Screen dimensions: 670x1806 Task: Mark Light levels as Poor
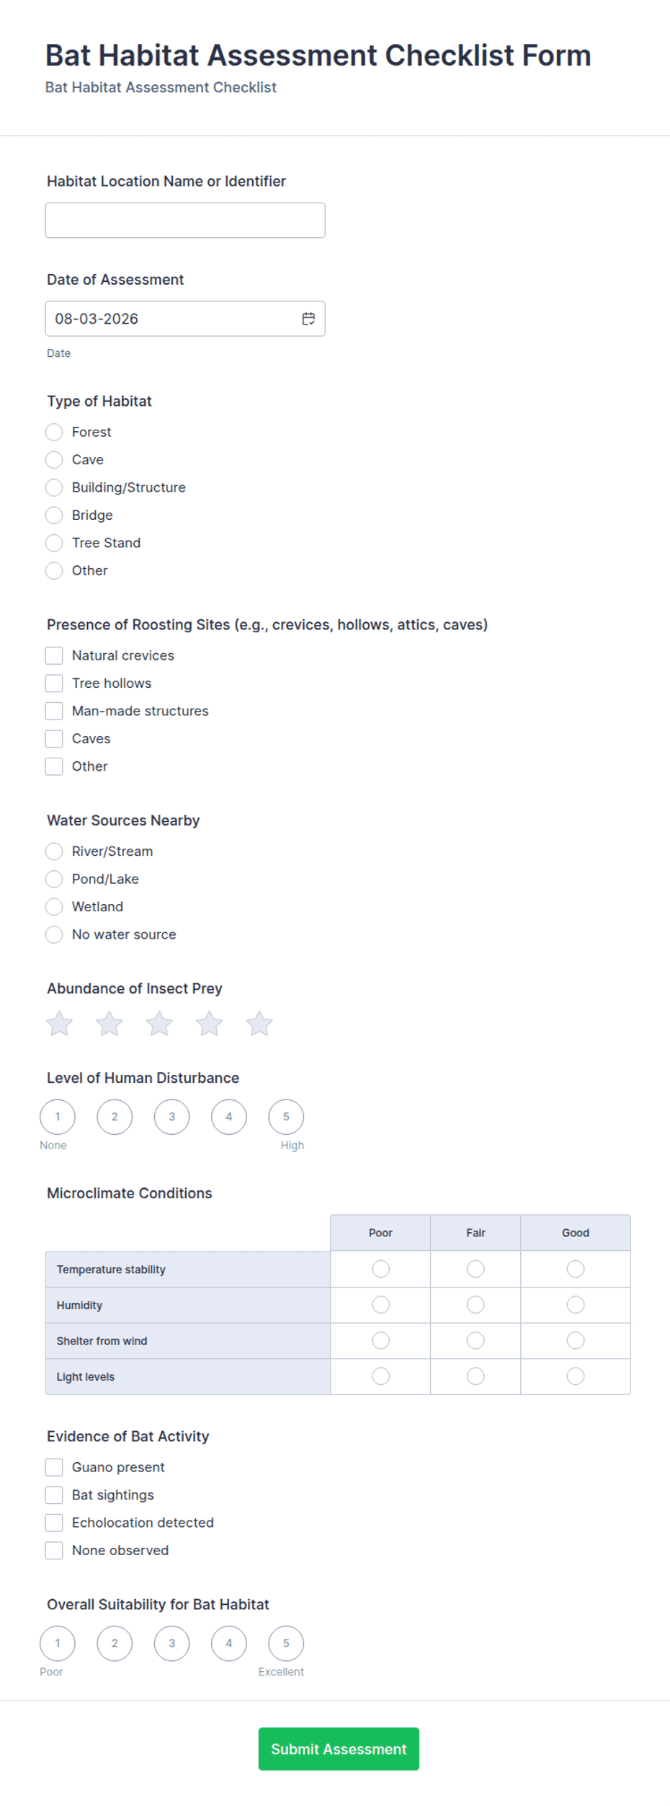381,1376
